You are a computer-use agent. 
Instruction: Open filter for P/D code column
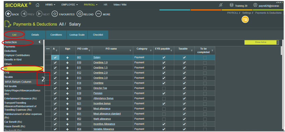[x=89, y=51]
